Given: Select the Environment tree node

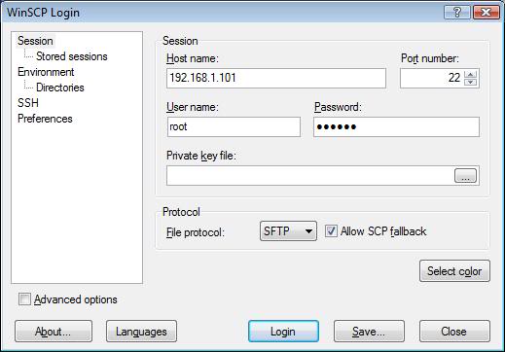Looking at the screenshot, I should (x=46, y=72).
